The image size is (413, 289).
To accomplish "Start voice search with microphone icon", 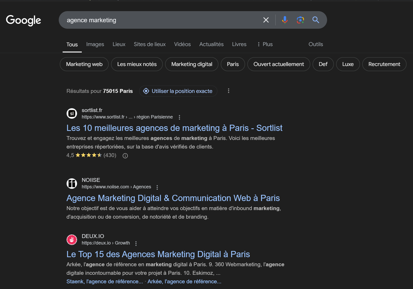I will pos(285,20).
